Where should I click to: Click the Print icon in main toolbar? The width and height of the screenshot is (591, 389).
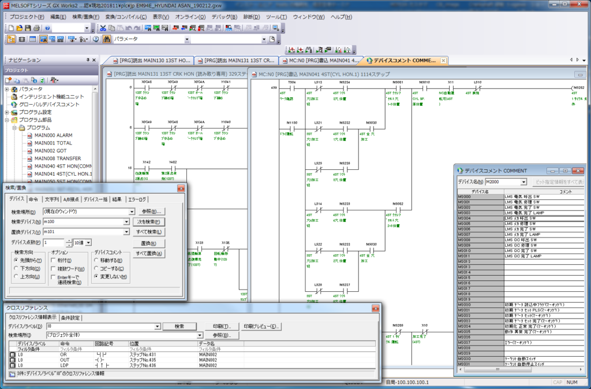(36, 28)
